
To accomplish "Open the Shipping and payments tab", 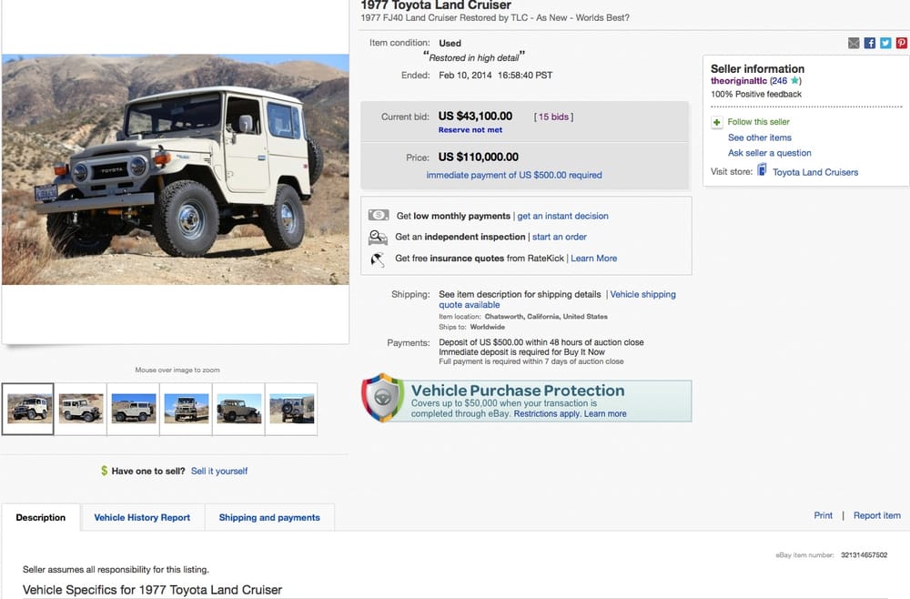I will tap(269, 517).
